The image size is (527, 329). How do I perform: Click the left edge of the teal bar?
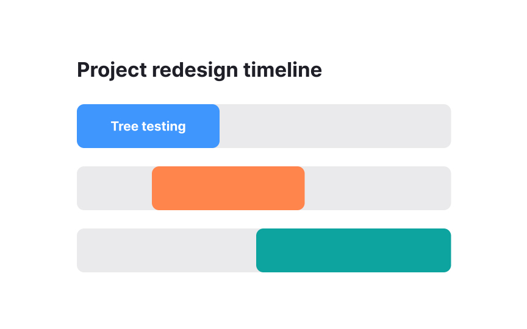259,250
